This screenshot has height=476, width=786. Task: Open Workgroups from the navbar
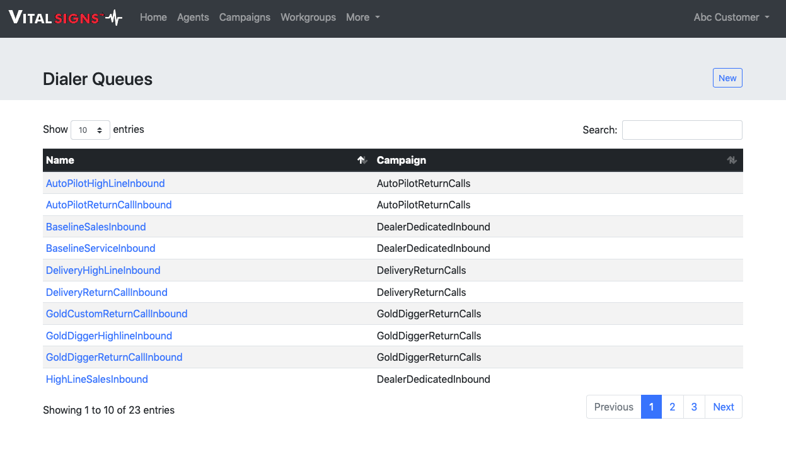point(308,18)
